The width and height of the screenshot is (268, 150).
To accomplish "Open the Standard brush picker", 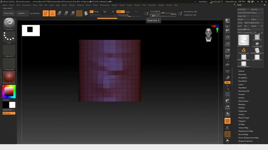I will [9, 24].
